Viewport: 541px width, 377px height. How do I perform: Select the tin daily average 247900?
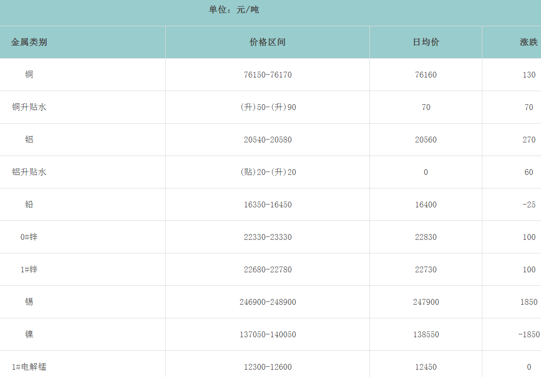point(426,302)
